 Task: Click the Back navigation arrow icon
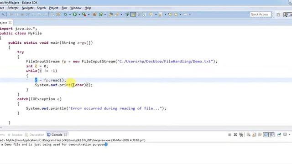(x=176, y=14)
